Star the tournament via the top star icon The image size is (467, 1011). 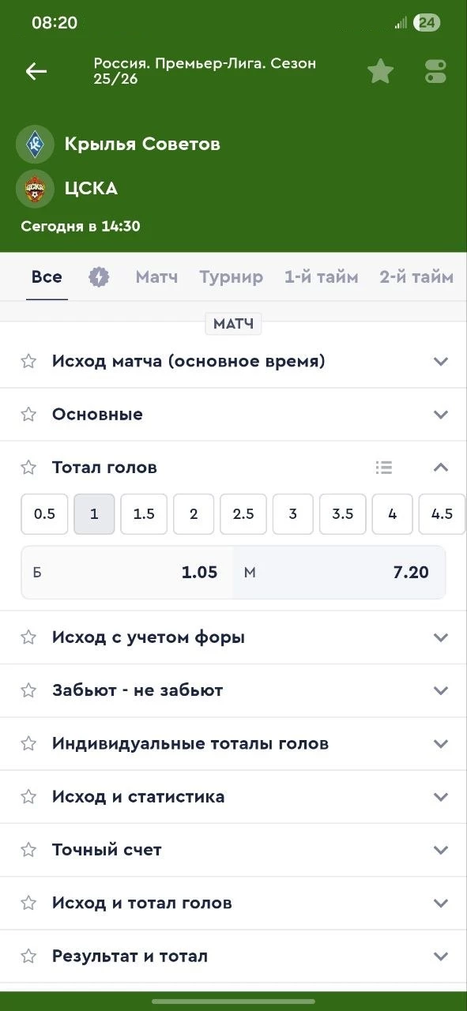click(381, 70)
